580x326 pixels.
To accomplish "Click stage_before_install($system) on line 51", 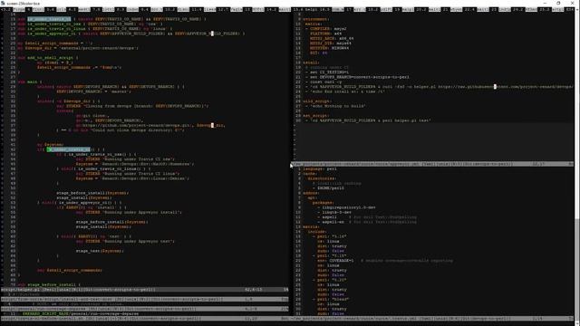I will click(x=92, y=193).
